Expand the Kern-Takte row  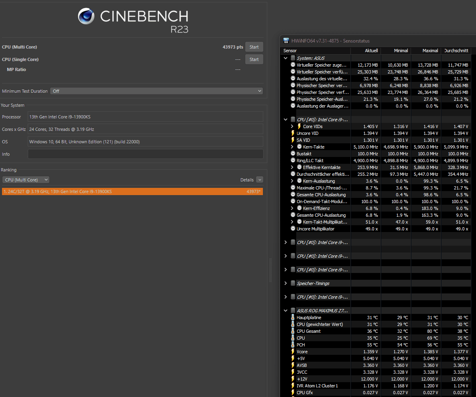tap(292, 147)
